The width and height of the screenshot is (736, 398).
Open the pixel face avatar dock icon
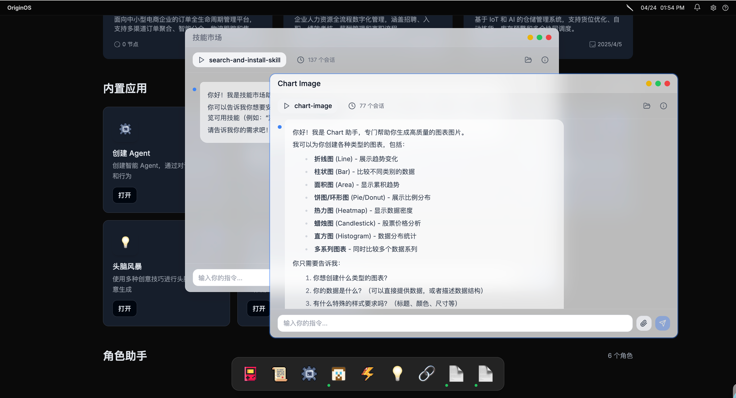pos(339,374)
